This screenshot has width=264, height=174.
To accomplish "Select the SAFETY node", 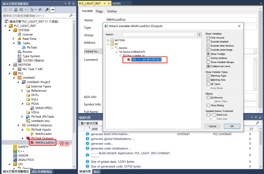I will (x=23, y=147).
